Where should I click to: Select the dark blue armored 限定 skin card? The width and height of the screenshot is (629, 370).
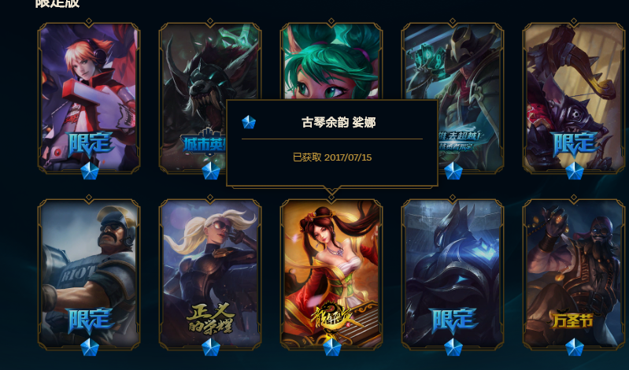point(453,274)
